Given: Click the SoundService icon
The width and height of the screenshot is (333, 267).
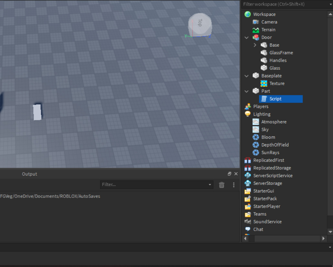Looking at the screenshot, I should pyautogui.click(x=247, y=221).
